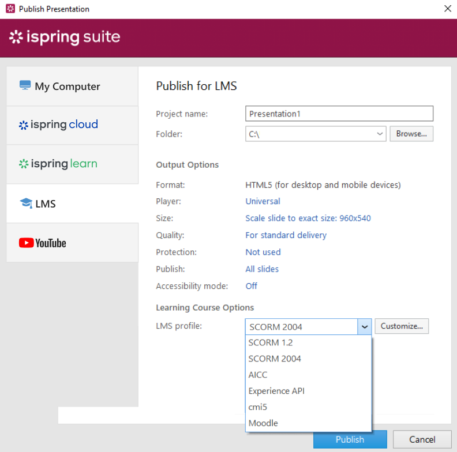Viewport: 457px width, 452px height.
Task: Click the iSpring app icon in title bar
Action: click(10, 9)
